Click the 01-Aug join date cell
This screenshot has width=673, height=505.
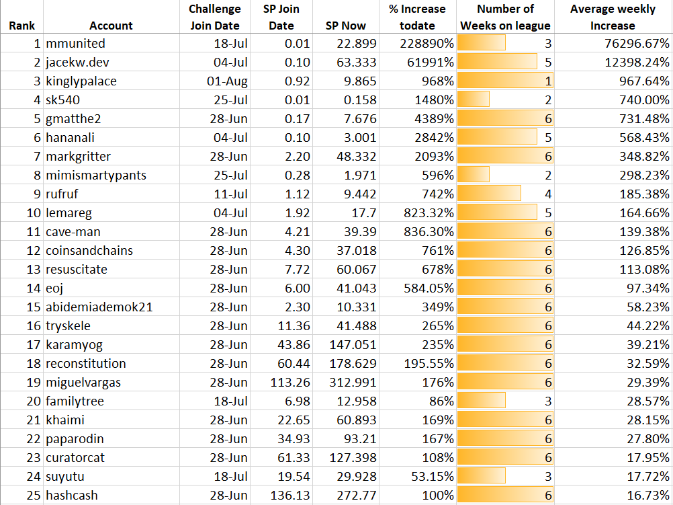tap(215, 81)
